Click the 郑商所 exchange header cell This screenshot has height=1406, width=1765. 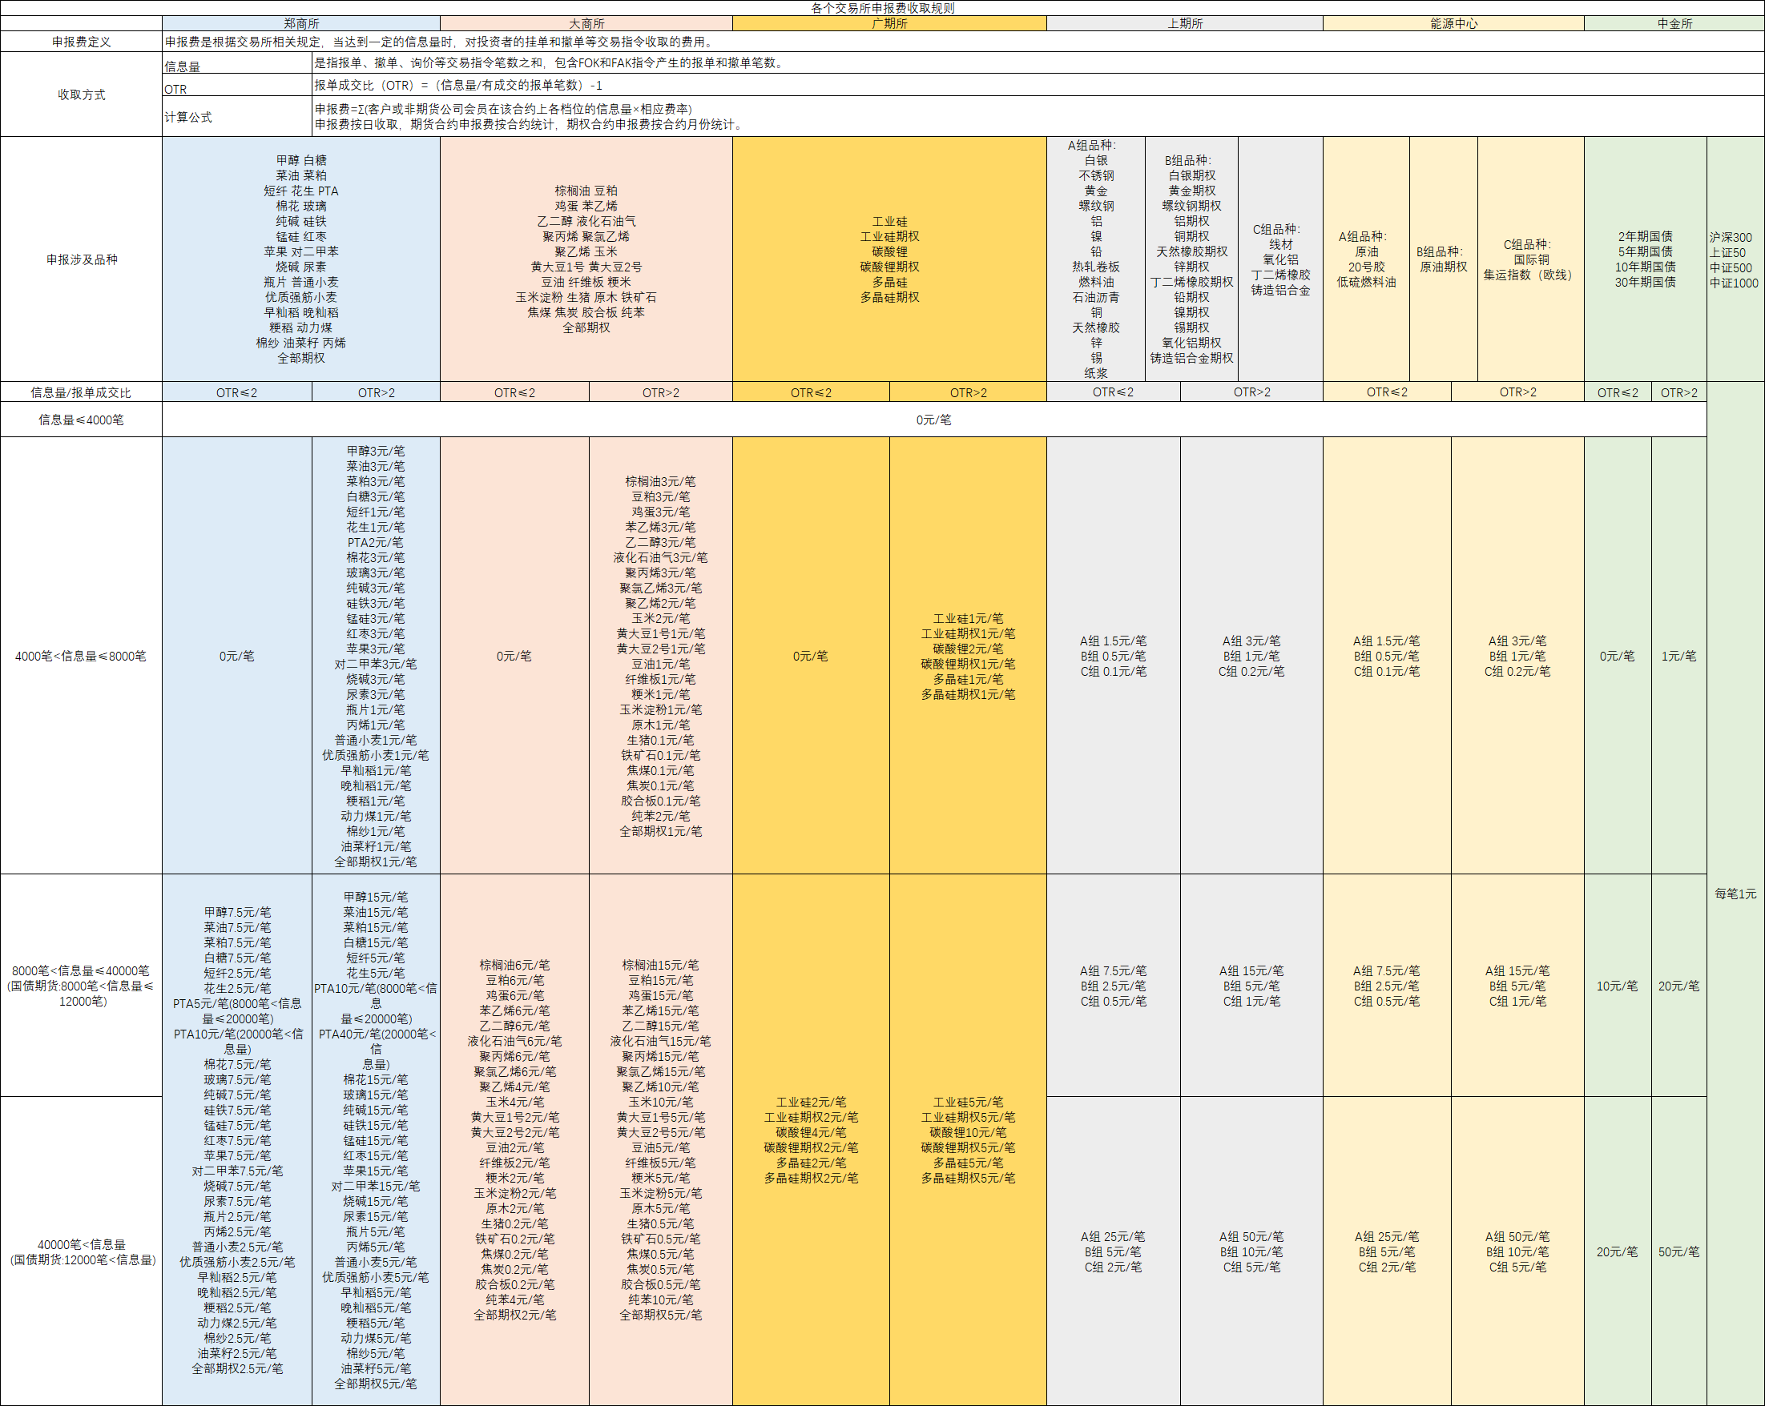[x=301, y=24]
